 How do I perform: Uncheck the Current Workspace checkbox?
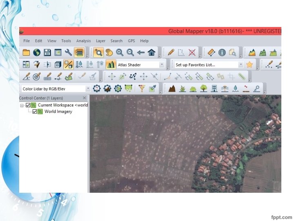click(28, 105)
